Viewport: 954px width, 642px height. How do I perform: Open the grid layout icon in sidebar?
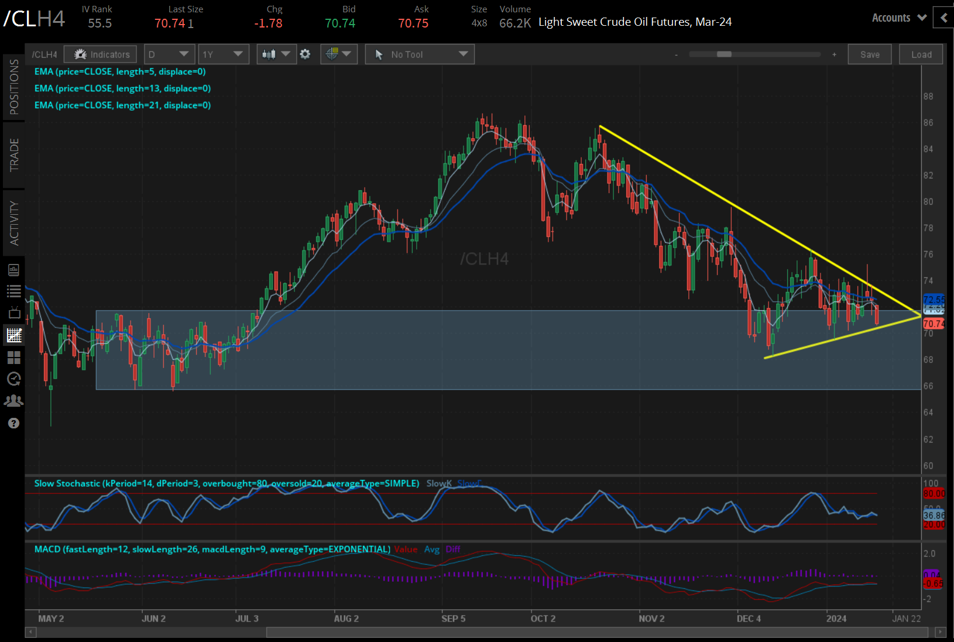click(13, 358)
